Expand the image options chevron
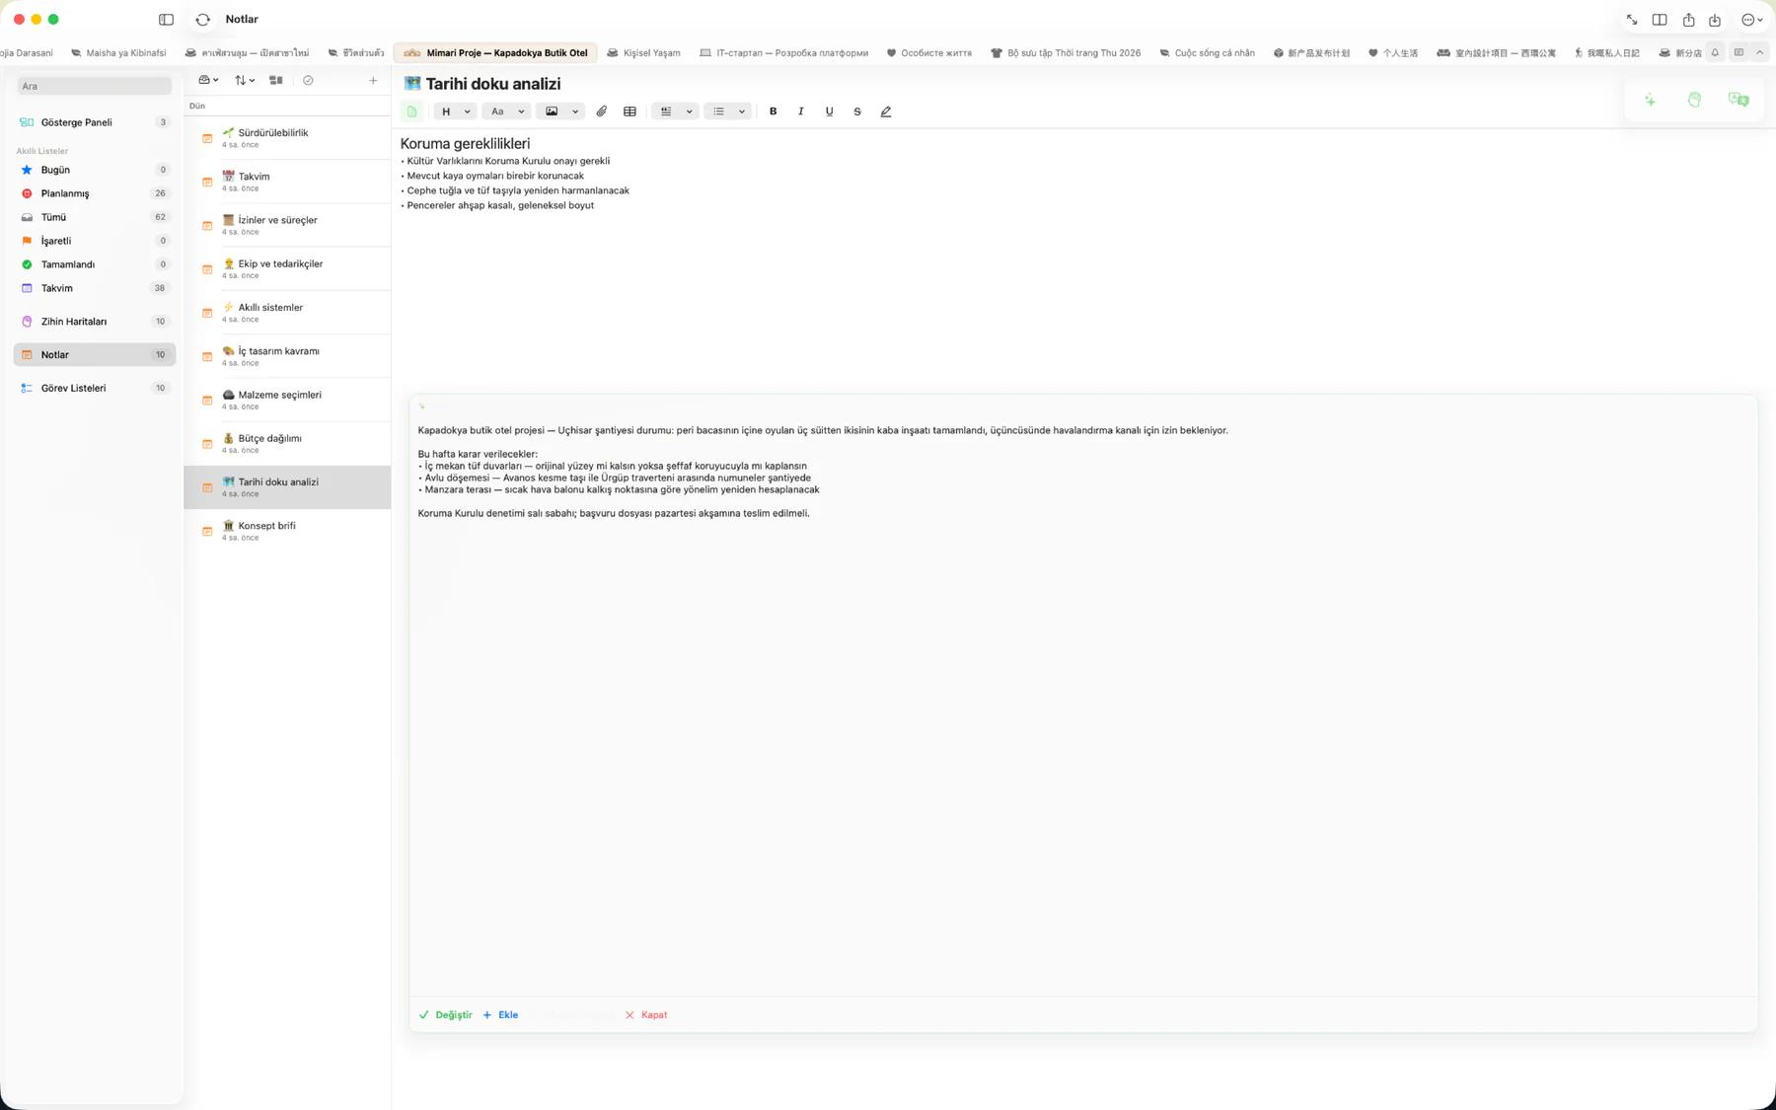This screenshot has height=1110, width=1776. [x=575, y=111]
